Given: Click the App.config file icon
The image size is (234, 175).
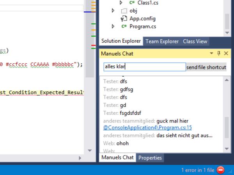Looking at the screenshot, I should 124,19.
